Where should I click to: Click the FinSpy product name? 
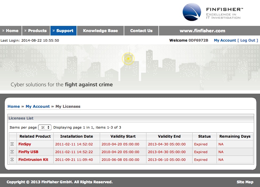(25, 144)
